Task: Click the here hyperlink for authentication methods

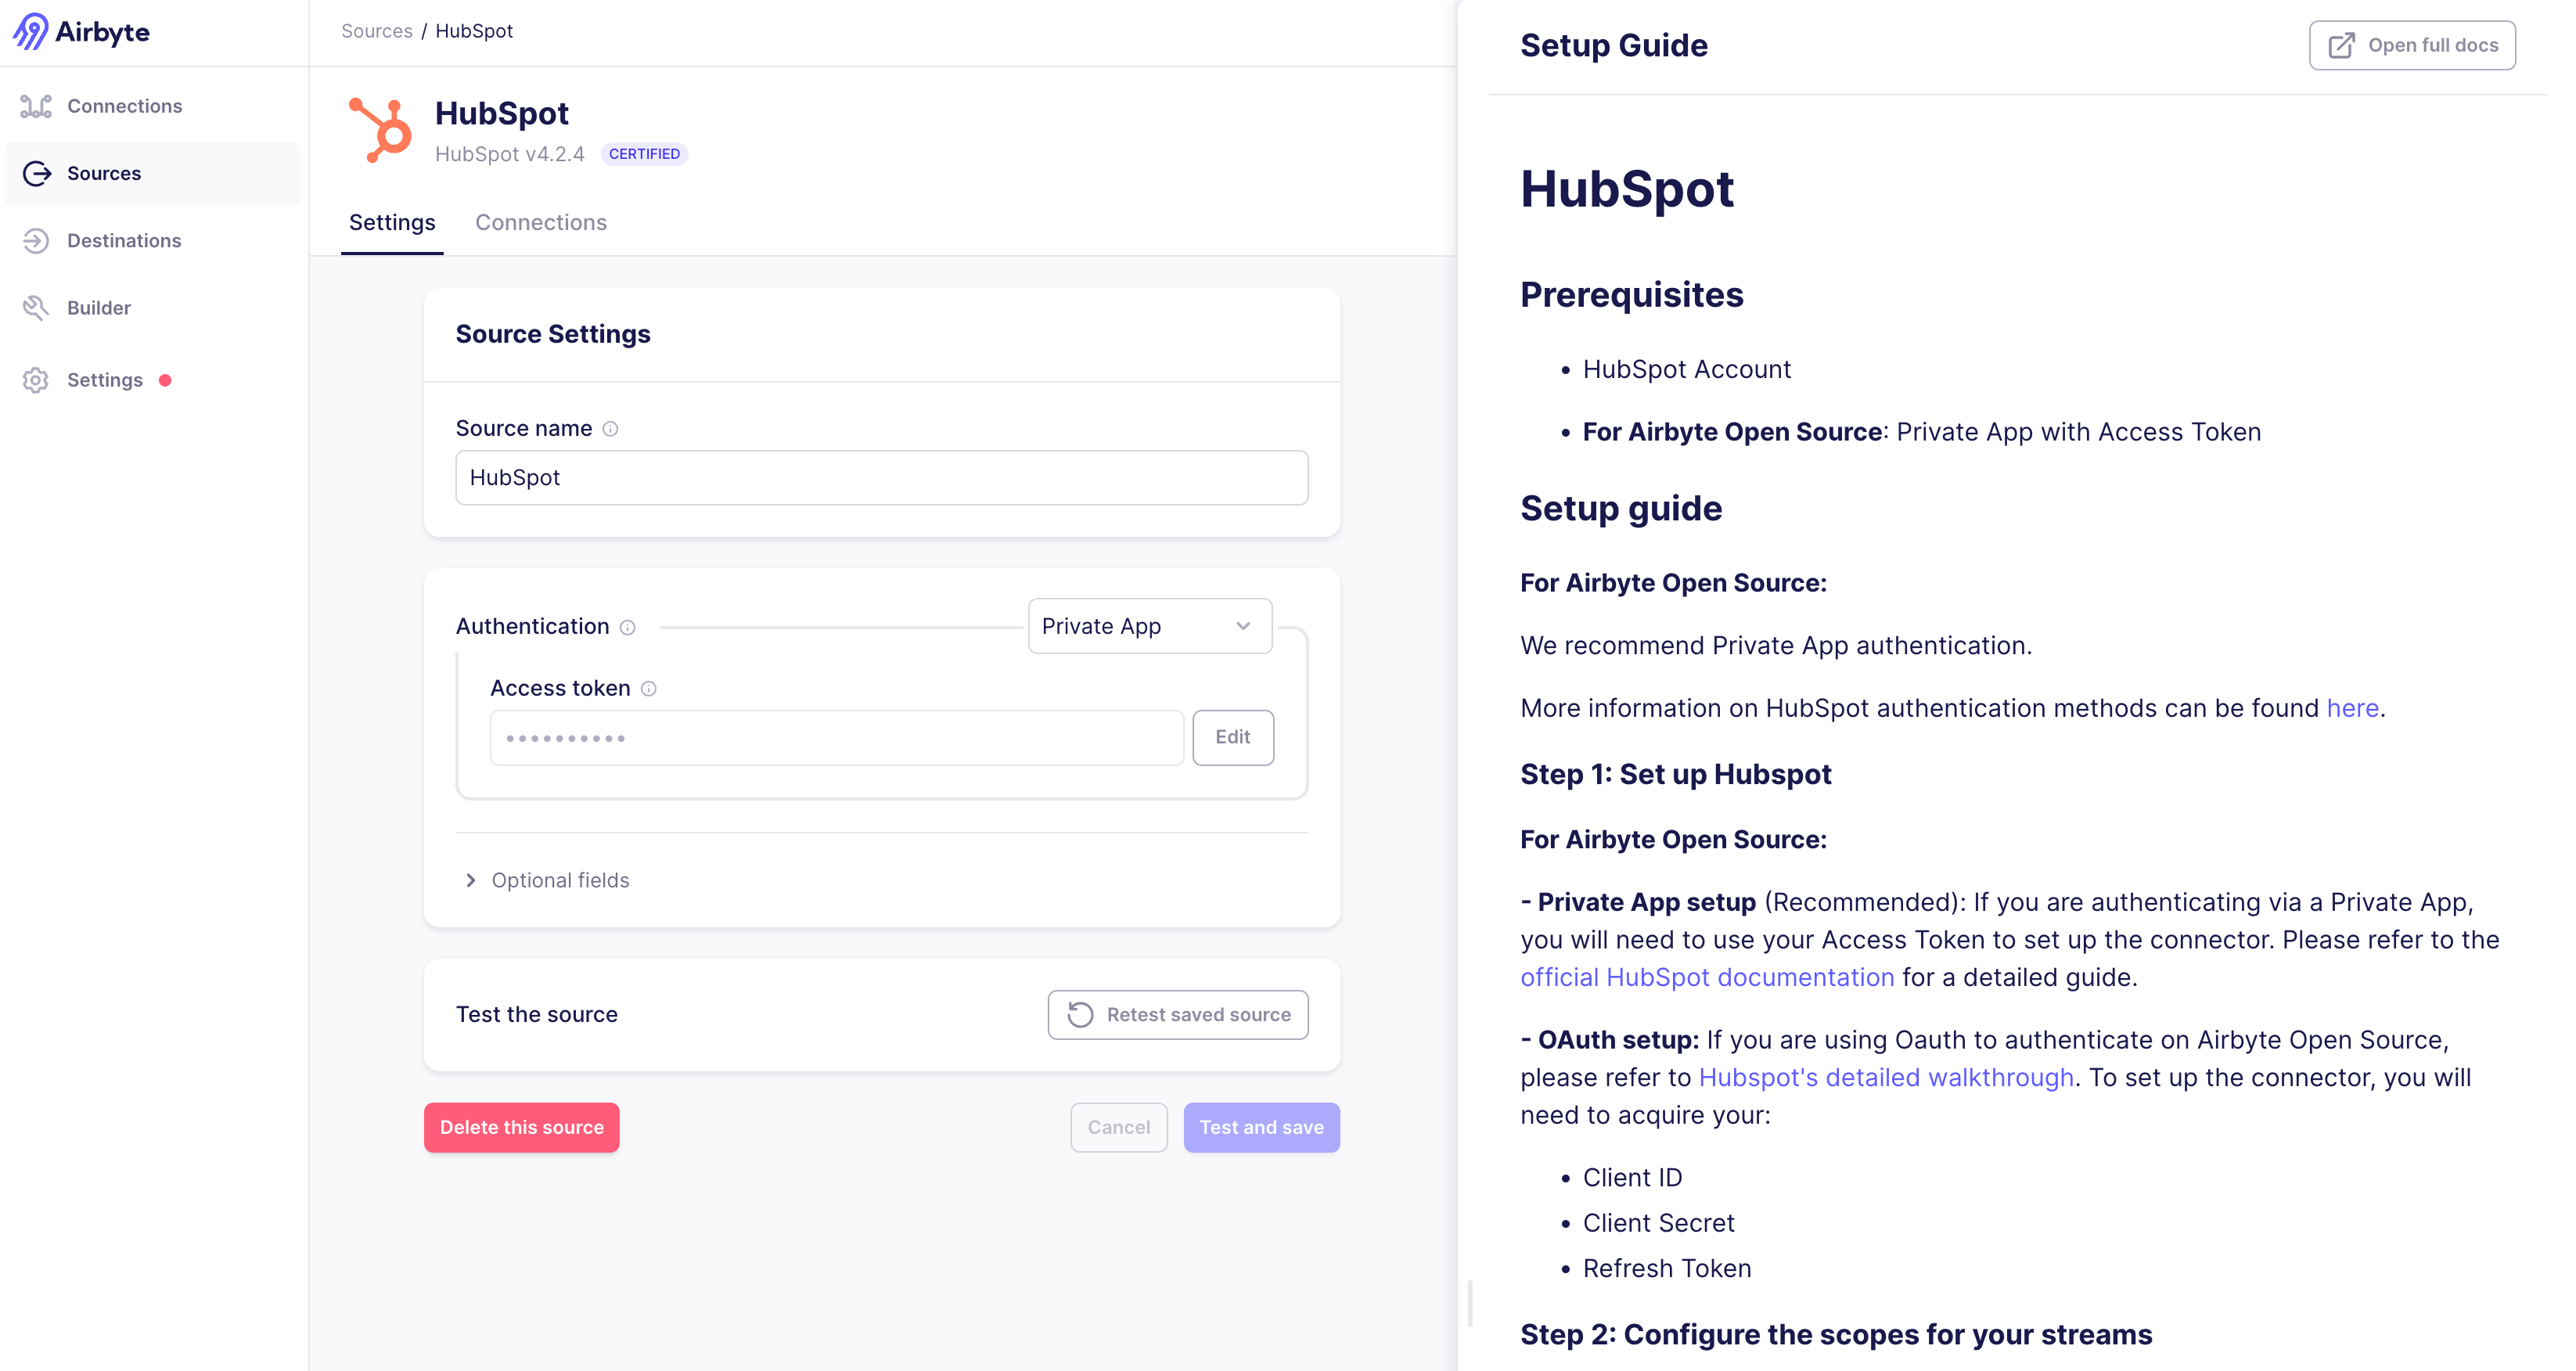Action: point(2352,708)
